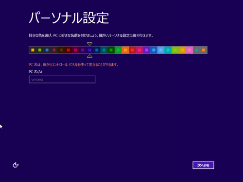This screenshot has width=243, height=182.
Task: Pick the dark gray swatch with yellow square
Action: tap(33, 50)
